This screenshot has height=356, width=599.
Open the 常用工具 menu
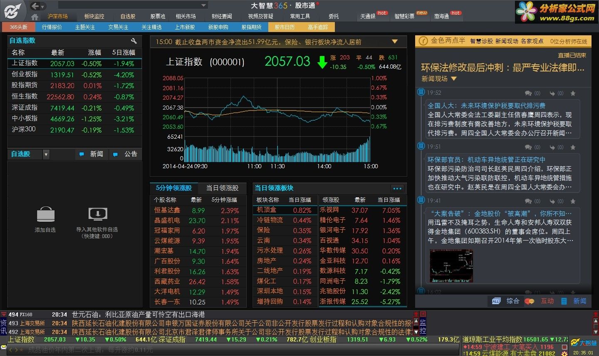[x=300, y=16]
